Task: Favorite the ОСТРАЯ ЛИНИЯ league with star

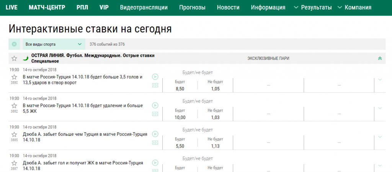Action: tap(14, 58)
